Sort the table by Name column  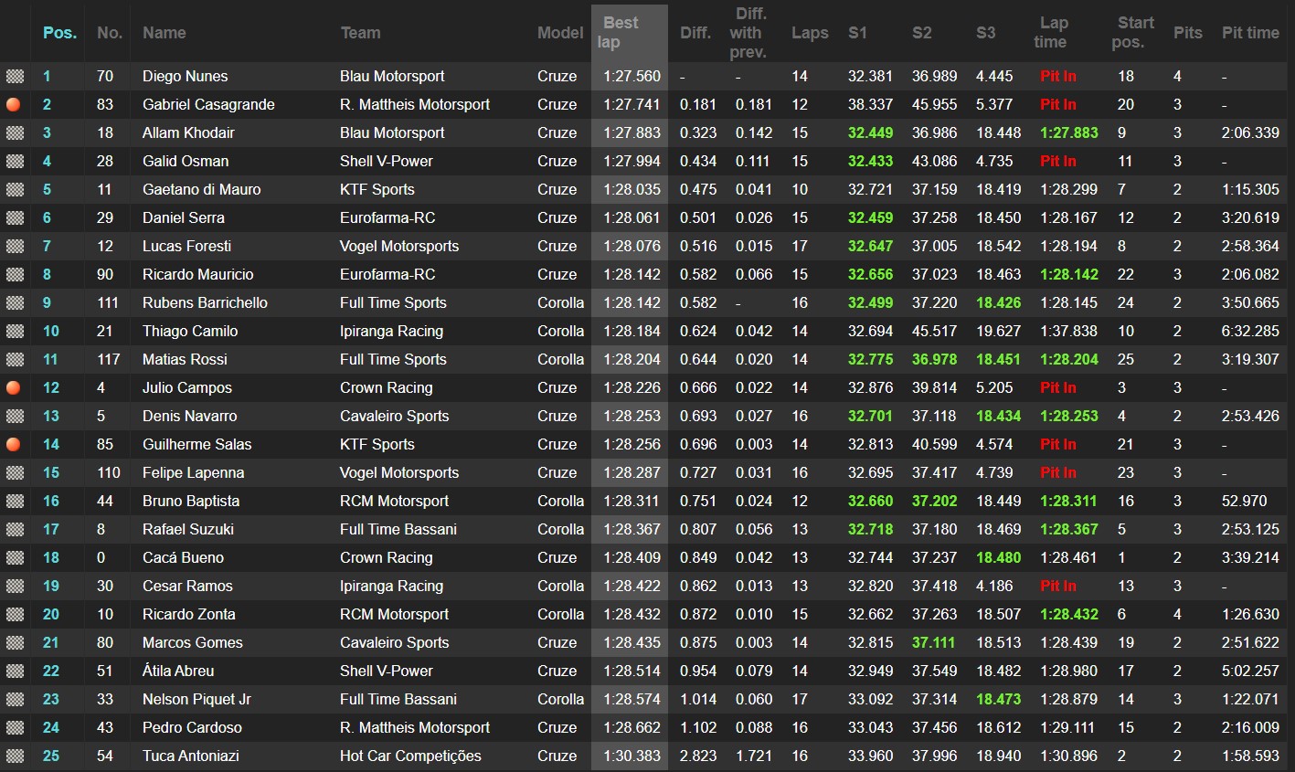pyautogui.click(x=165, y=33)
